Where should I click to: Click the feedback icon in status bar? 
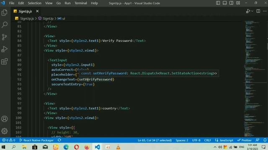[258, 140]
